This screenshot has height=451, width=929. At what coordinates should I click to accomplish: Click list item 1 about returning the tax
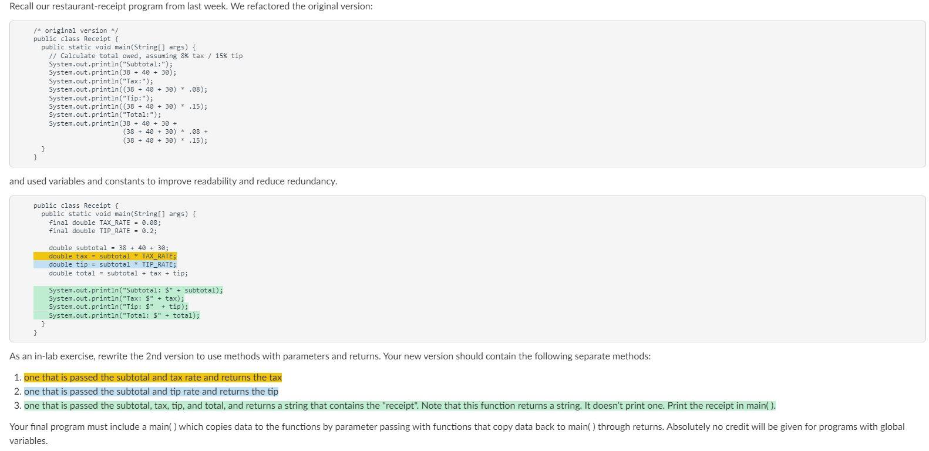tap(153, 377)
